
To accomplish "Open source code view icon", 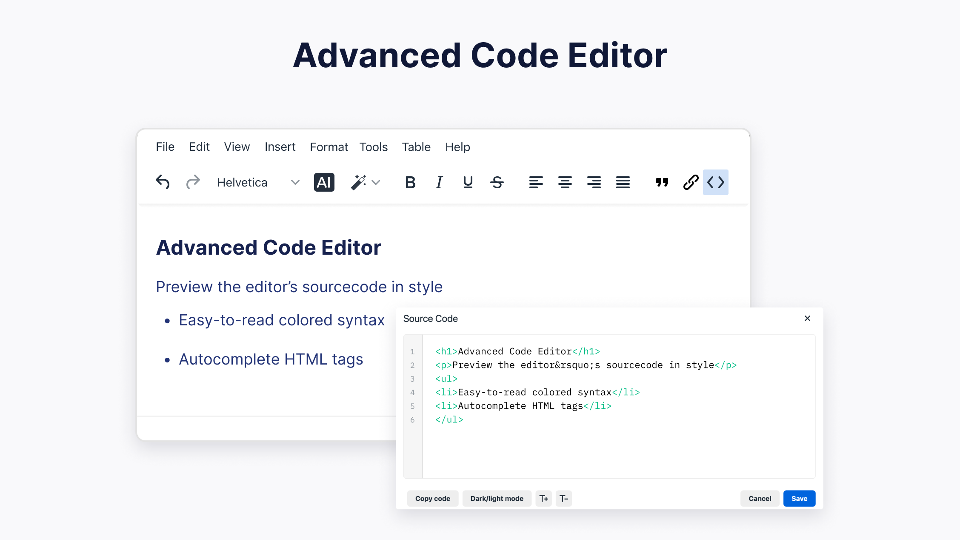I will (x=715, y=182).
